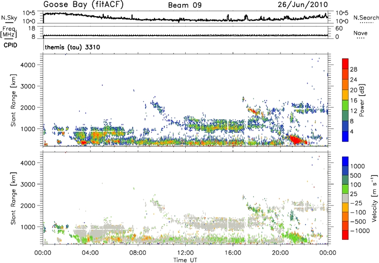Click the '08:00' time axis label

click(138, 253)
